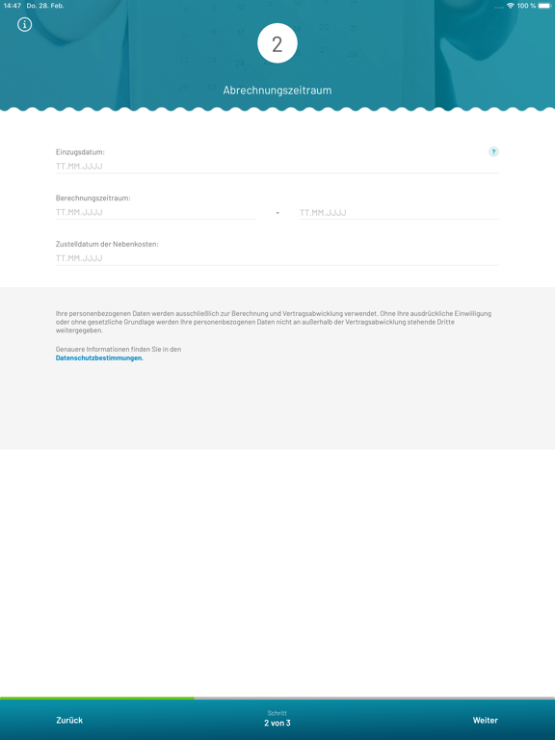555x740 pixels.
Task: Tap the 'Berechnungszeitraum:' label
Action: pyautogui.click(x=92, y=198)
